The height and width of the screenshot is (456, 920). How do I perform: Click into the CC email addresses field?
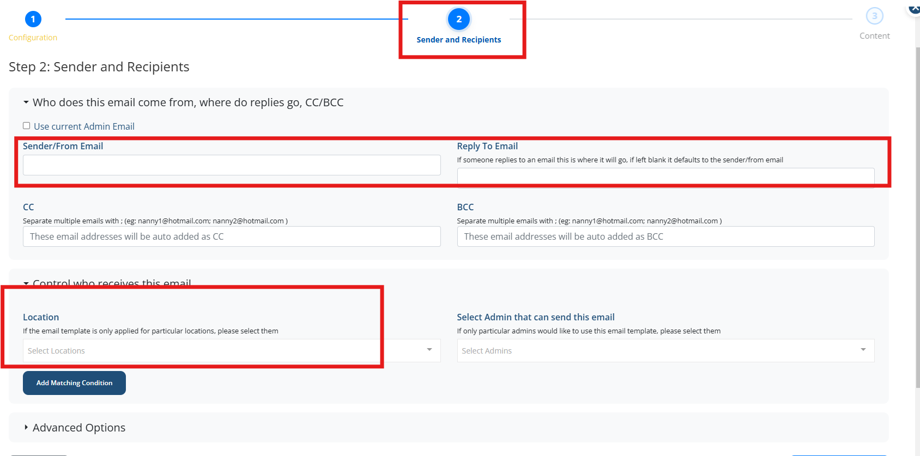[232, 236]
